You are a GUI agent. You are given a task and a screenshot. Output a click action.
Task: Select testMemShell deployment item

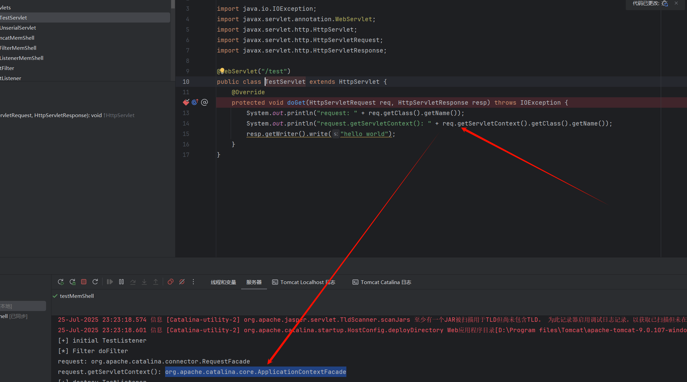77,296
